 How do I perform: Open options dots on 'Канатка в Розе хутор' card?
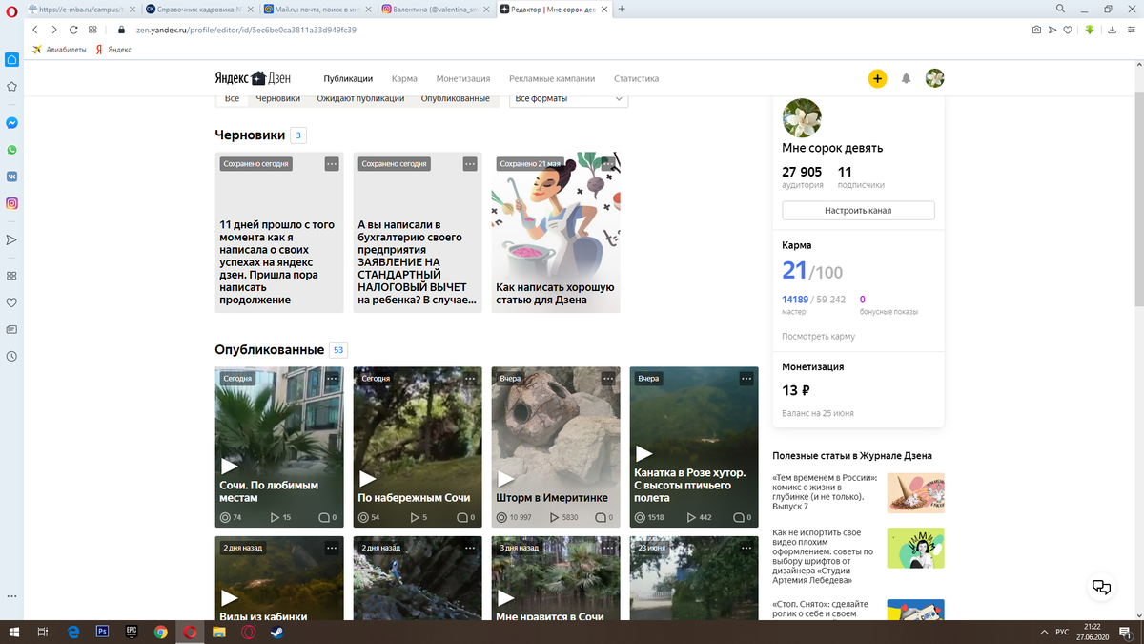tap(746, 379)
